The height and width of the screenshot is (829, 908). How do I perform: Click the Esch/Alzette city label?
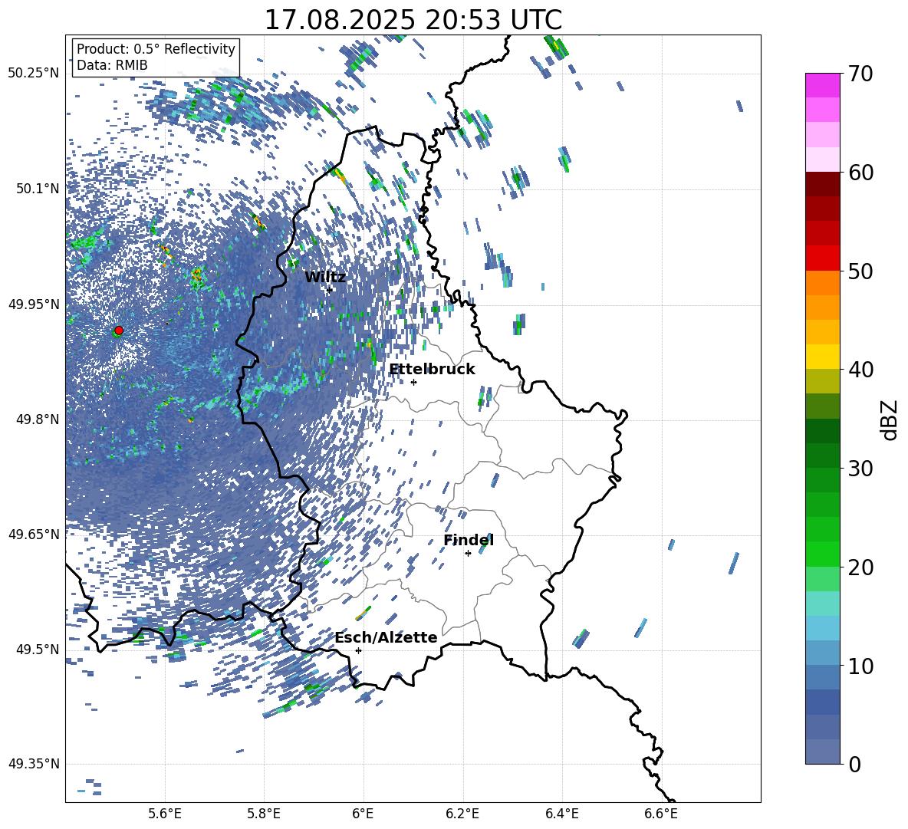[386, 637]
